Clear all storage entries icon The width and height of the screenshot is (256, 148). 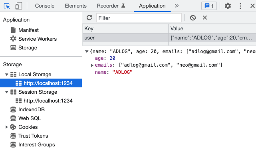193,18
